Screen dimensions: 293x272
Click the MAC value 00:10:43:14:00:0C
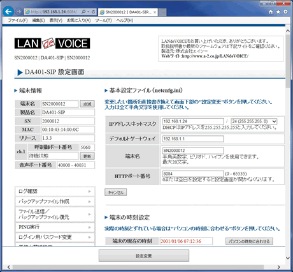pos(68,130)
